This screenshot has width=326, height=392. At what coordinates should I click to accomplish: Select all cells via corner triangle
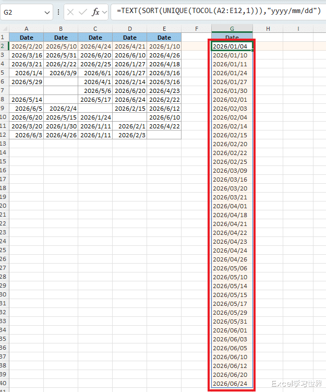click(5, 29)
